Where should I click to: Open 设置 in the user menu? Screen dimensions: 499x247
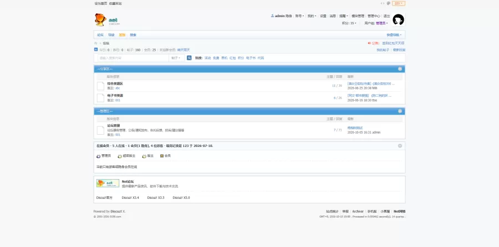(323, 16)
